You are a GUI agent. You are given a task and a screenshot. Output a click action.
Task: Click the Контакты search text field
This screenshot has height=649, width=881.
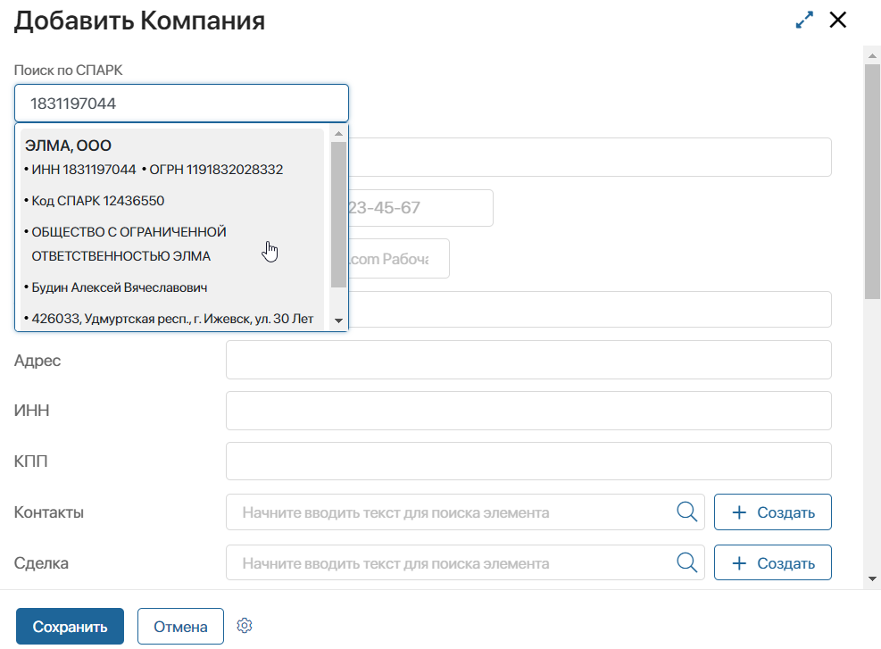(x=446, y=512)
